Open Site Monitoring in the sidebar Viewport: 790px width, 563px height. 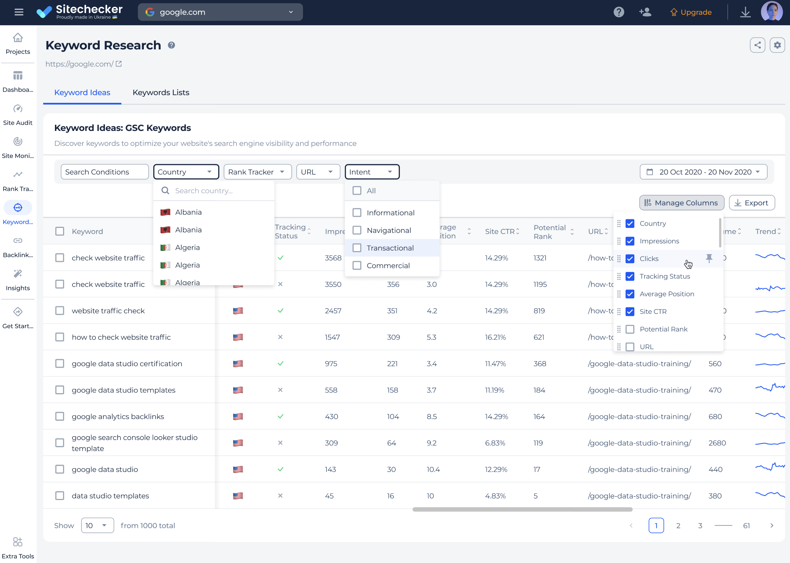pyautogui.click(x=18, y=148)
